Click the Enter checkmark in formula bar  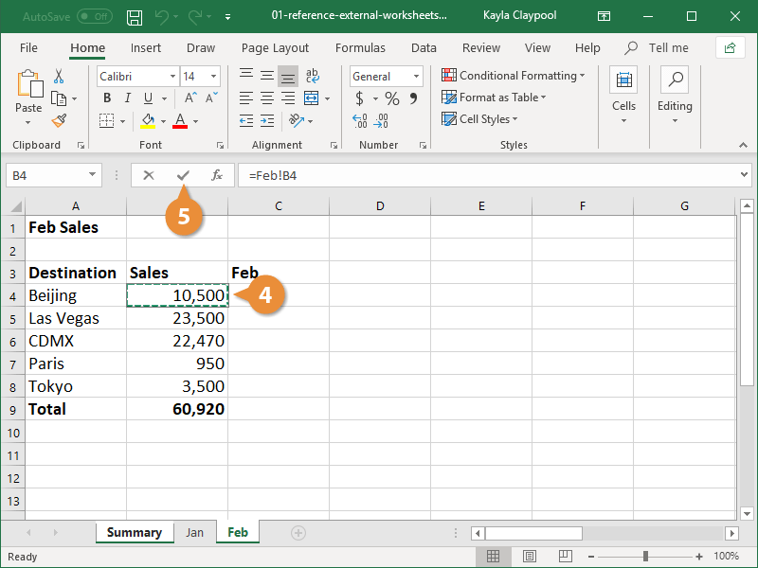click(x=183, y=175)
